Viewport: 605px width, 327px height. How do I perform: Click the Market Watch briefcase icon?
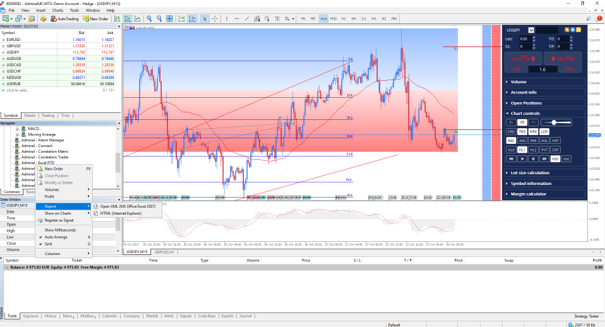[x=32, y=18]
